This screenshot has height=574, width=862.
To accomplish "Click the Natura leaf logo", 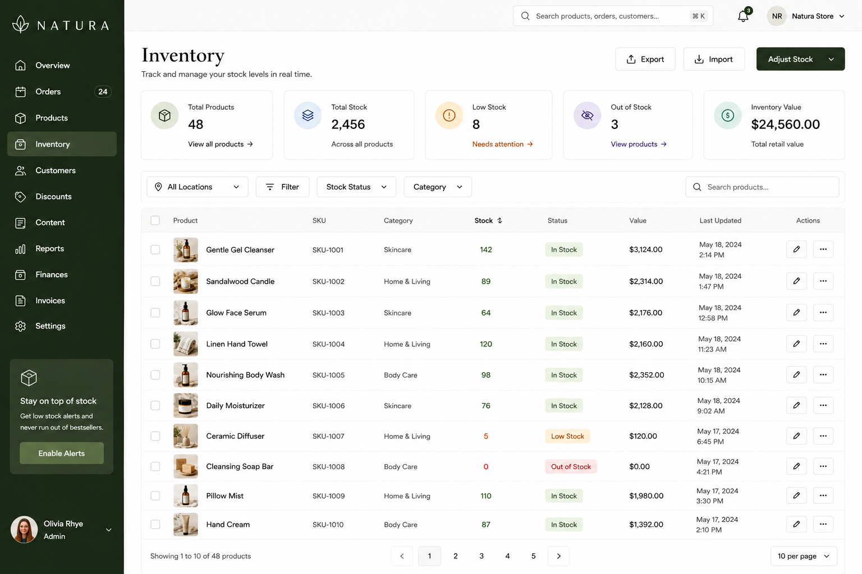I will [21, 24].
